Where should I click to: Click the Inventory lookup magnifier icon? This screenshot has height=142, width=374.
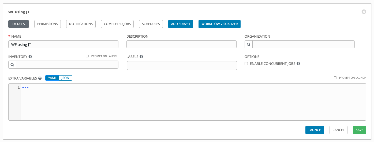coord(12,65)
